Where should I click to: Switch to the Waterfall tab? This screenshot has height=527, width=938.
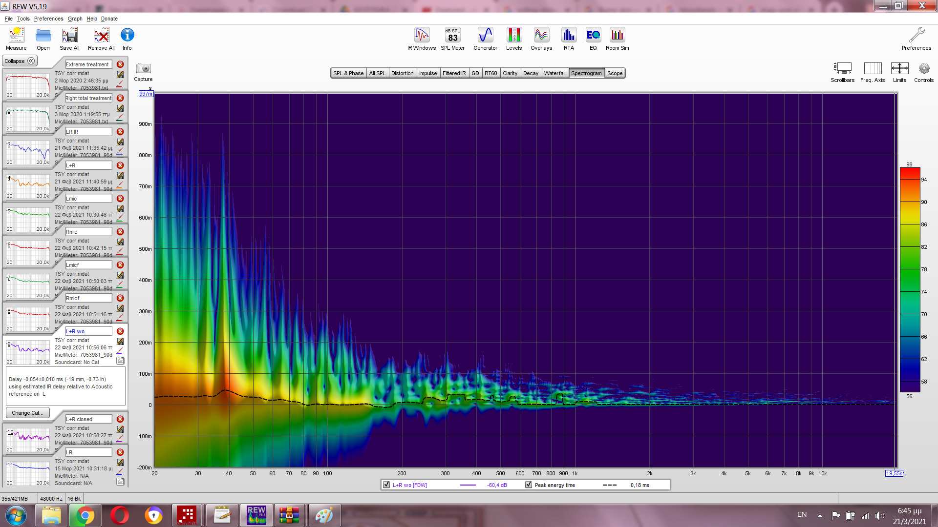coord(554,73)
